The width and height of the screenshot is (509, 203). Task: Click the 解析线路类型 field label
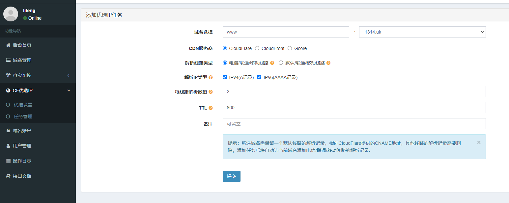[199, 63]
